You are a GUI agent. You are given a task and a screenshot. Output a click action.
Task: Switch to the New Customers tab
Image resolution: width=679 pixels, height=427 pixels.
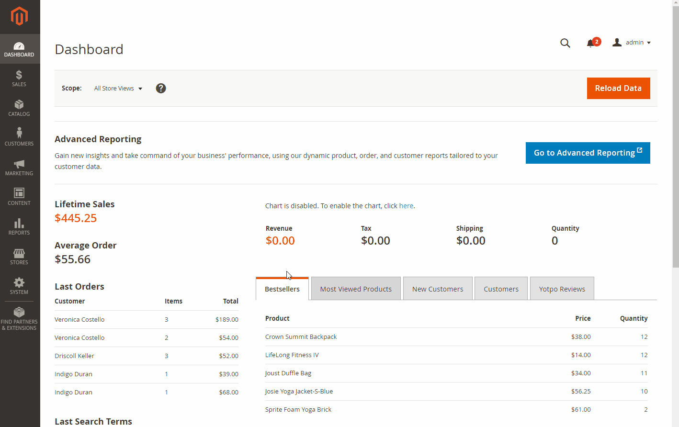438,289
